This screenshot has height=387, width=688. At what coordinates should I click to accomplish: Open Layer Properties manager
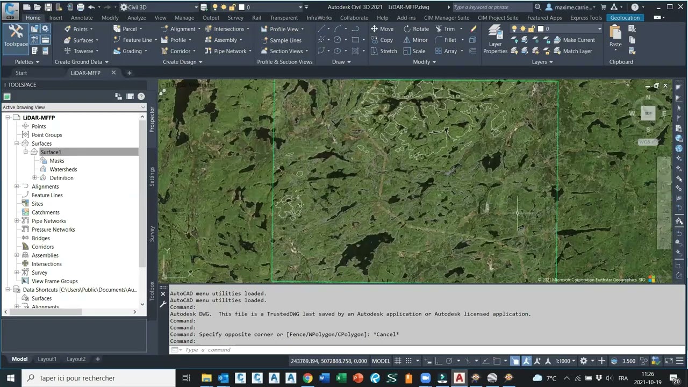495,40
